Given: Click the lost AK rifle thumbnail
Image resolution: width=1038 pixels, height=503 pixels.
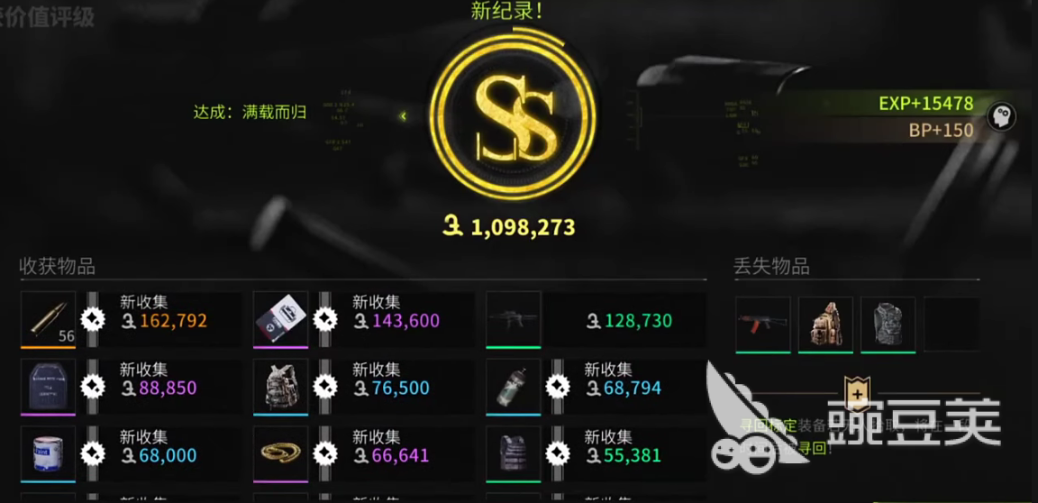Looking at the screenshot, I should 763,325.
